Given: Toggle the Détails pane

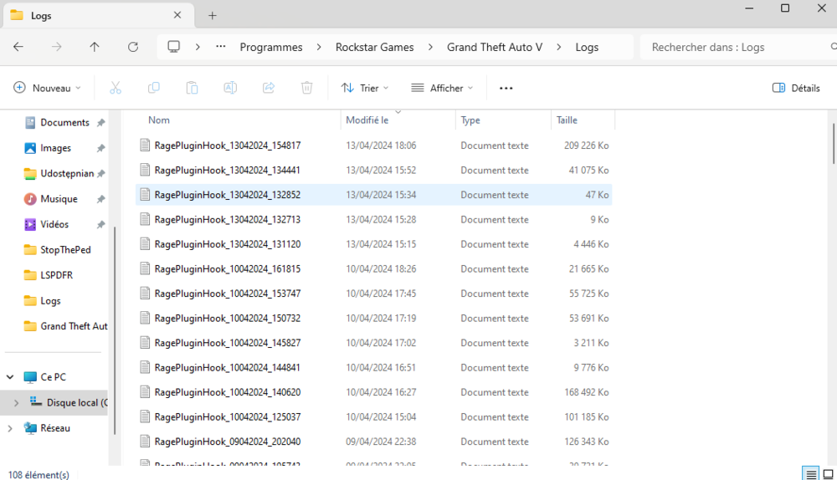Looking at the screenshot, I should (x=796, y=88).
